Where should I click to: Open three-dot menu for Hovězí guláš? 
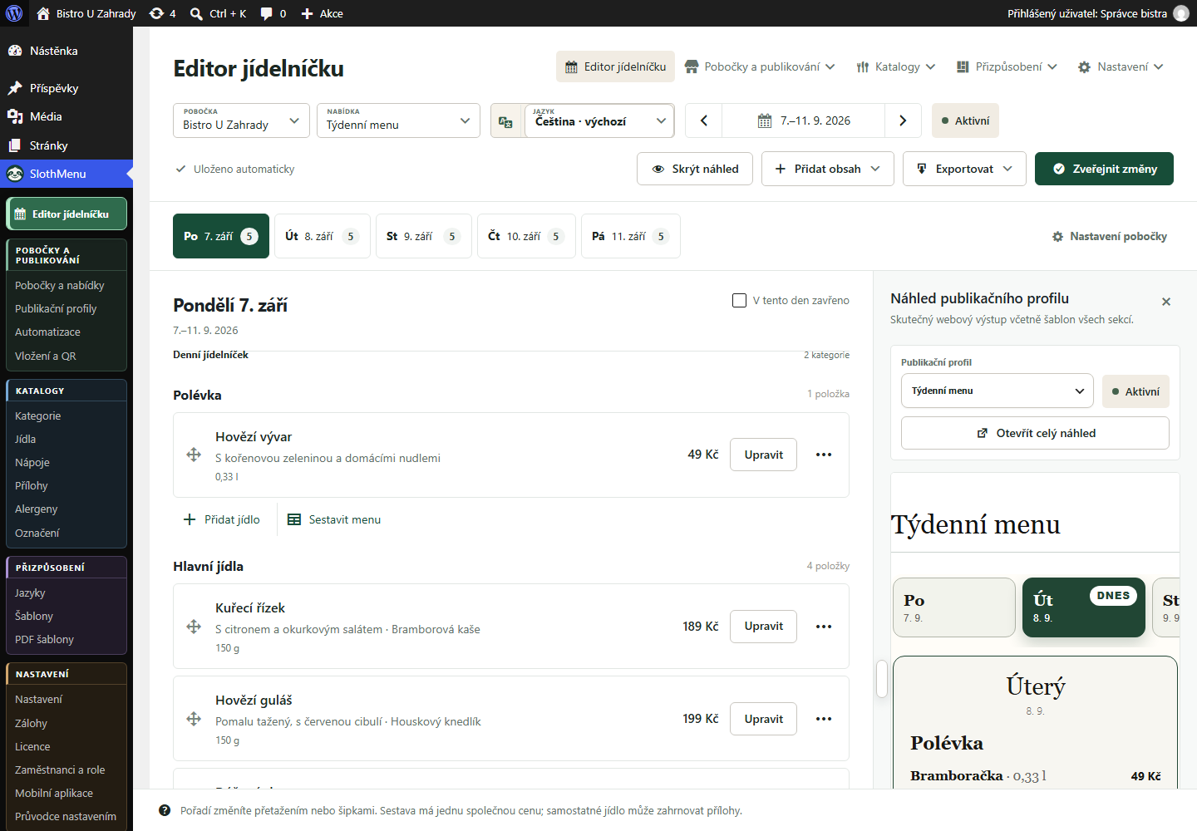824,719
